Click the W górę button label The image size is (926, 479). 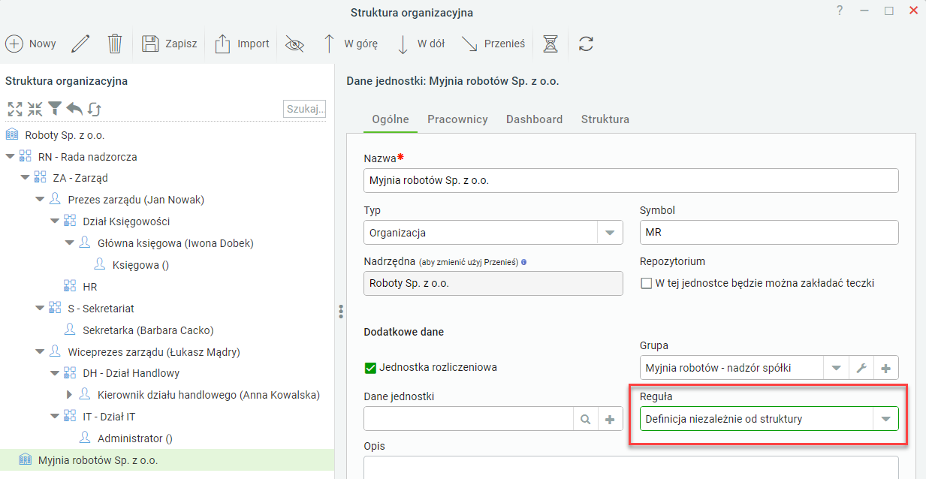pos(361,44)
